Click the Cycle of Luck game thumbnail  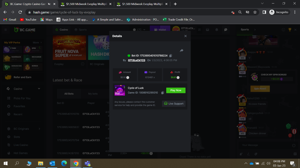[120, 90]
